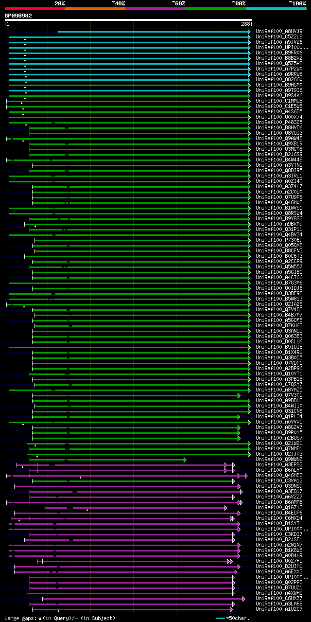Select label UniRef100_C3VA12
The image size is (311, 622).
[x=279, y=481]
